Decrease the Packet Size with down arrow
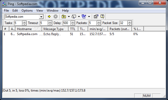This screenshot has height=100, width=168. point(130,24)
